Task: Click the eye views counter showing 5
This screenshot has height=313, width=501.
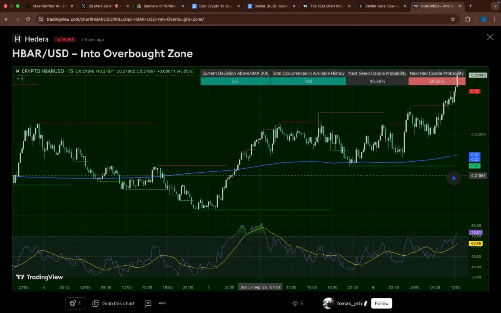Action: 298,303
